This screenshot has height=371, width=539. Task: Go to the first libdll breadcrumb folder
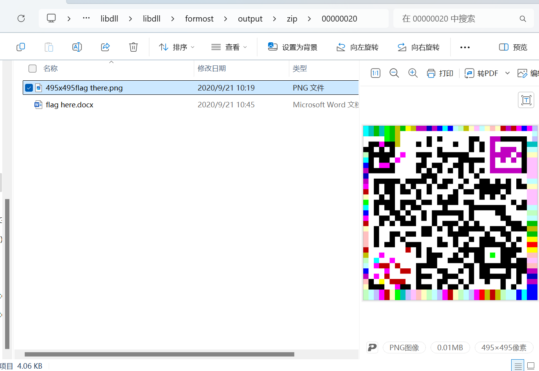click(x=109, y=18)
